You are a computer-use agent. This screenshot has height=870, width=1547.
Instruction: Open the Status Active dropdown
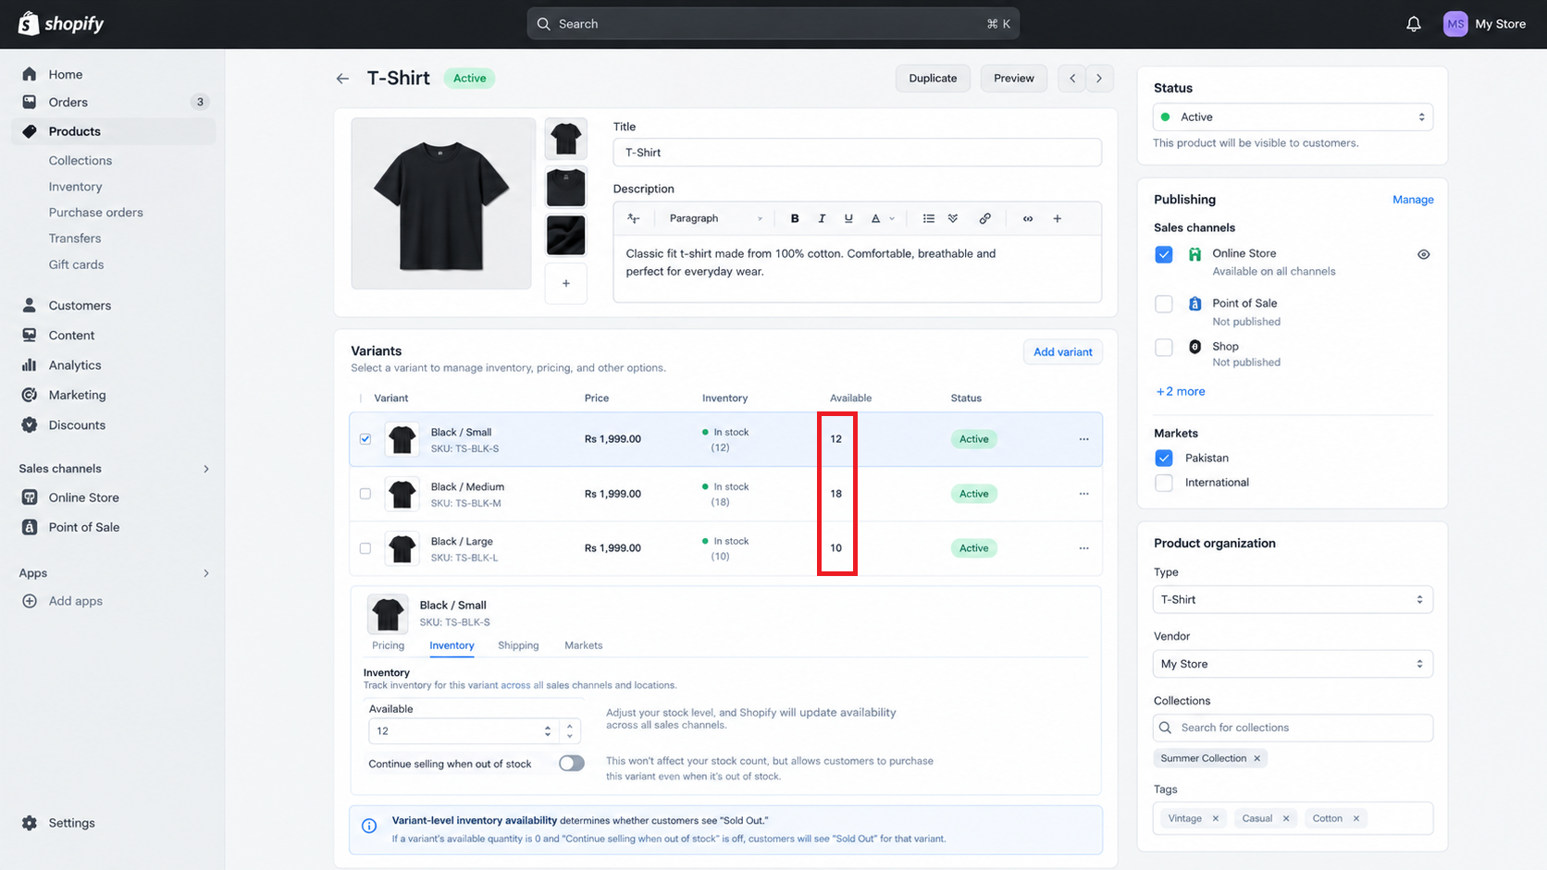pos(1293,117)
